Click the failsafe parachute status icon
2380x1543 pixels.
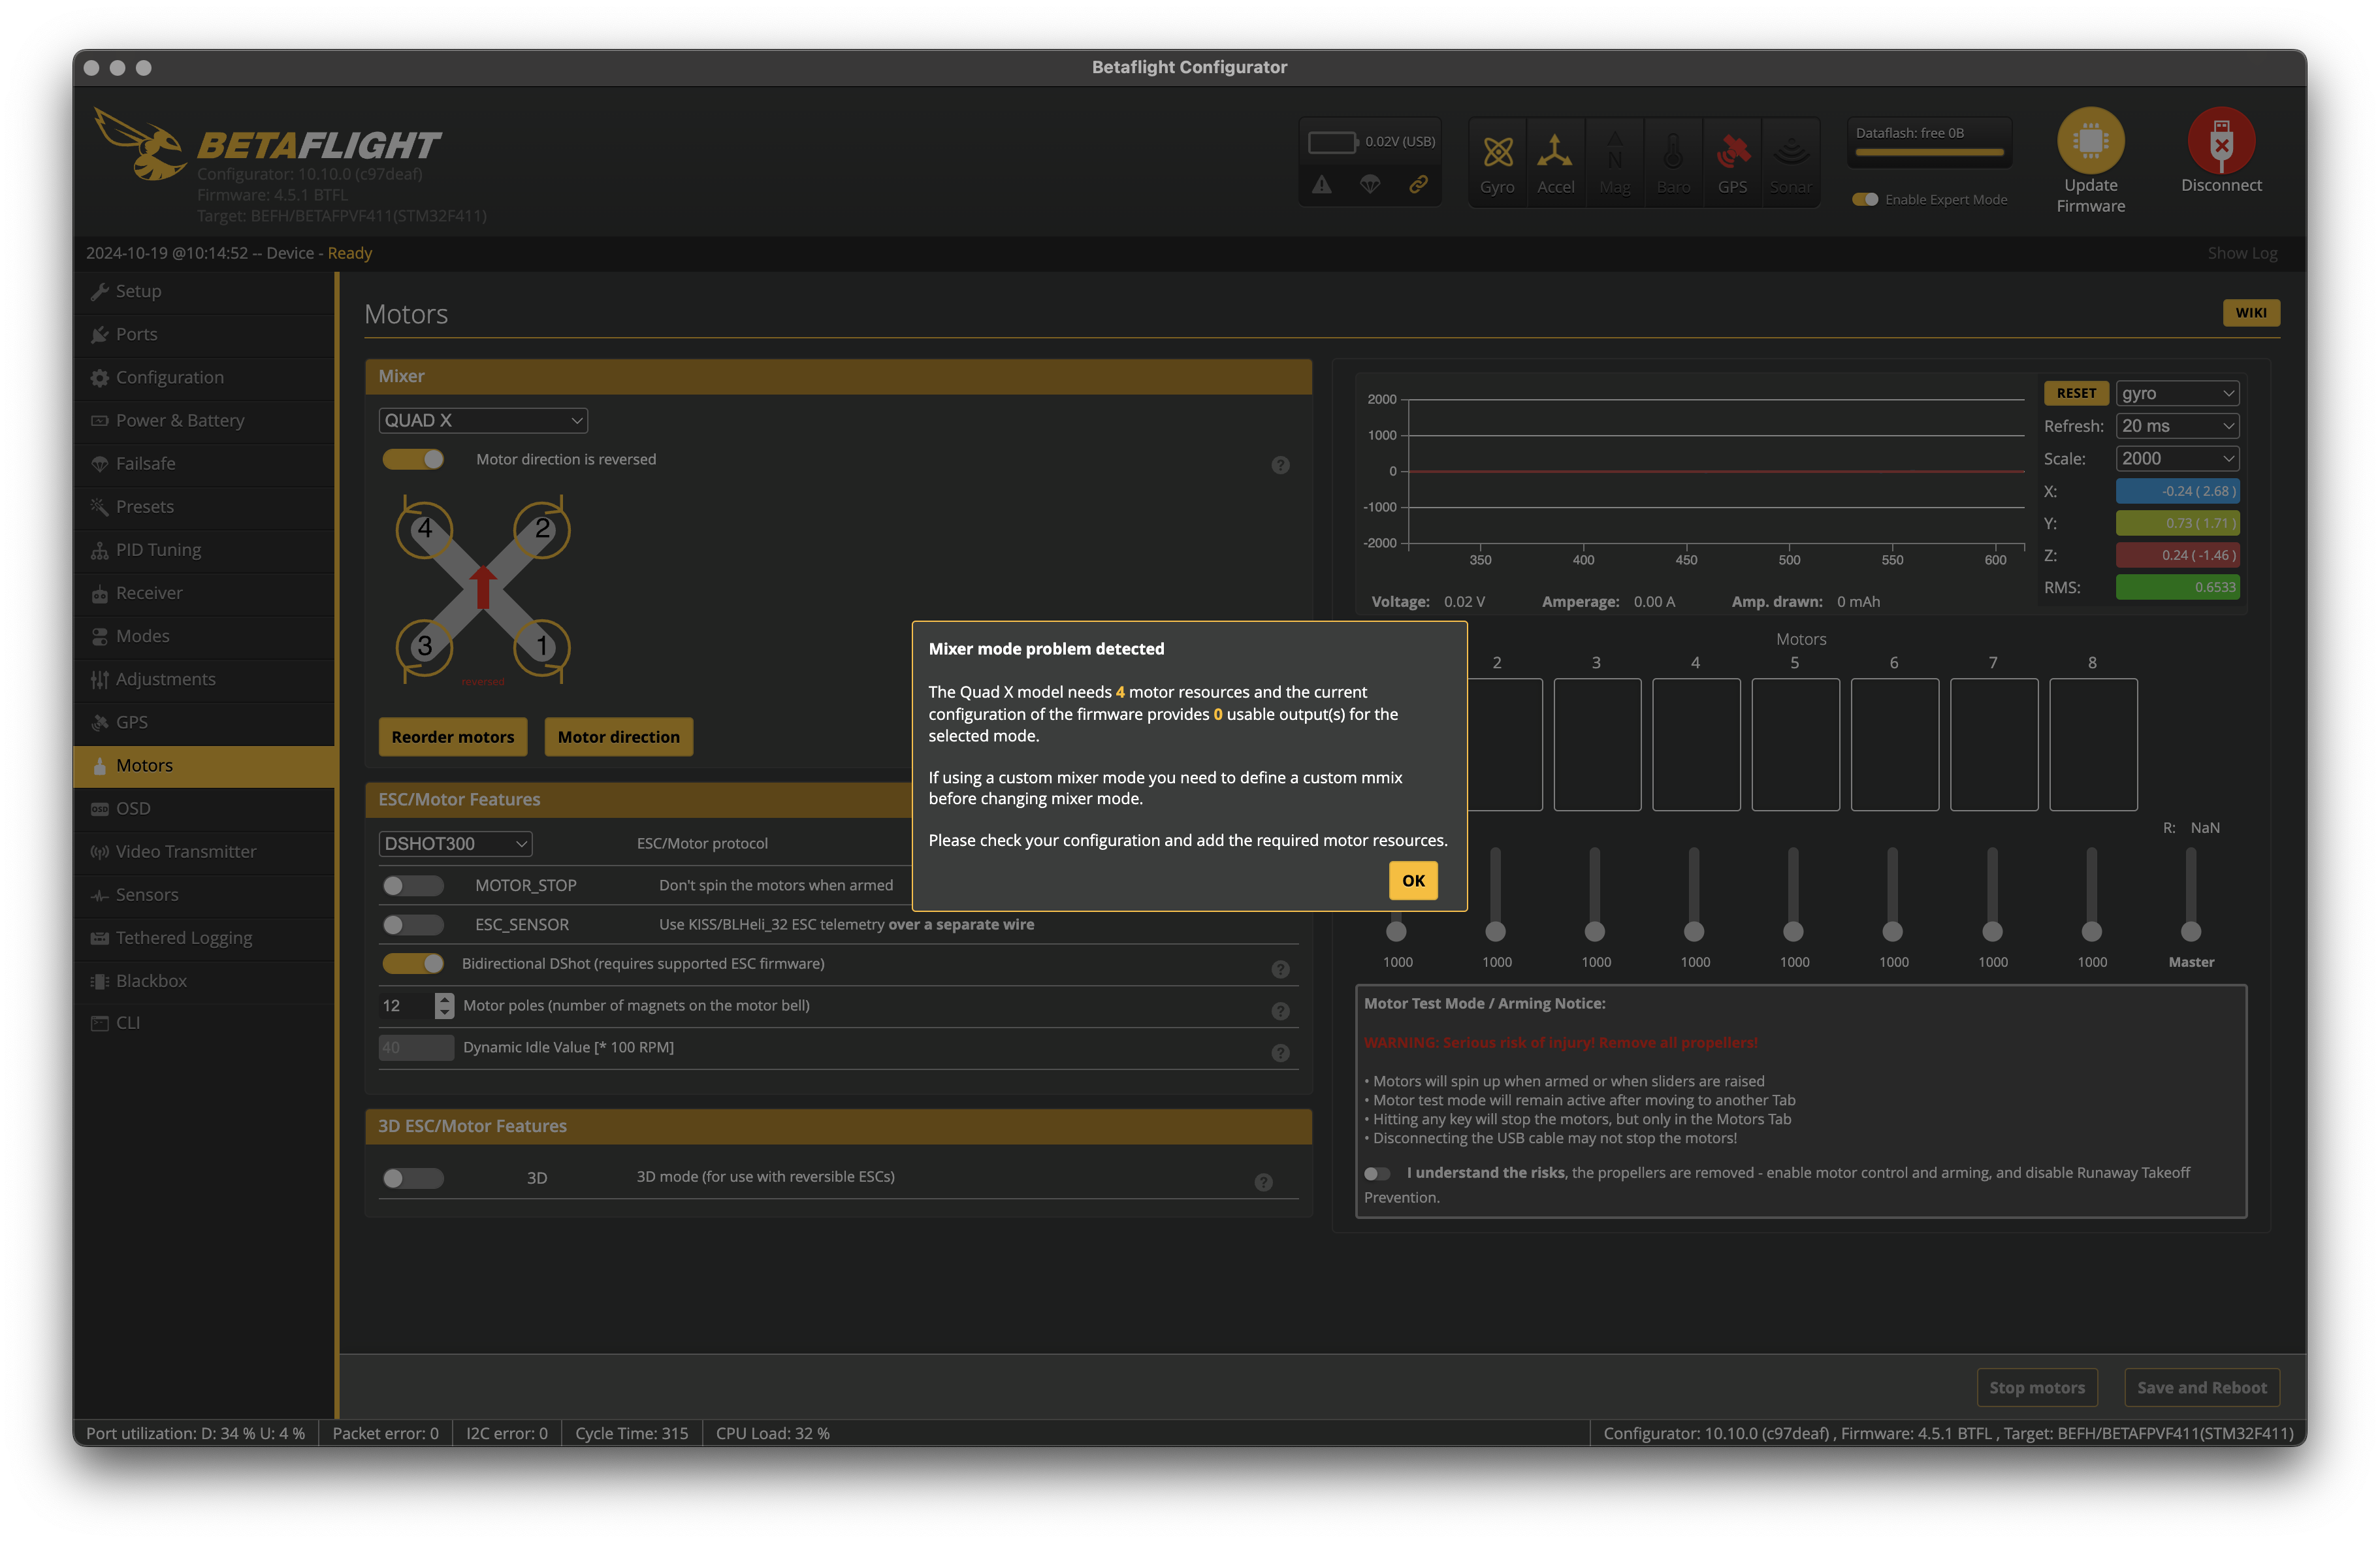(1370, 185)
